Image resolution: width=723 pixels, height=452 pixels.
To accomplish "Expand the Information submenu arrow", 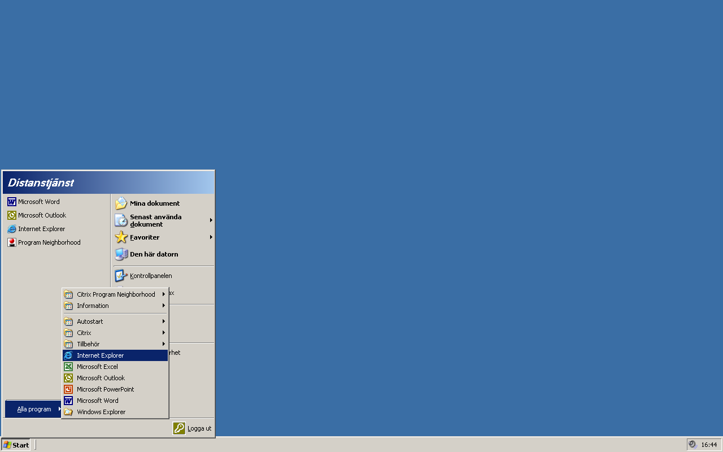I will [x=164, y=306].
